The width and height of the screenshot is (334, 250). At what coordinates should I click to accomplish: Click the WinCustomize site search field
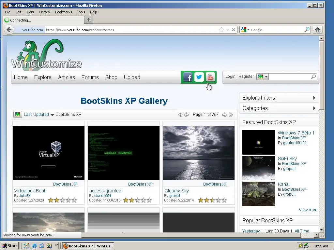290,77
